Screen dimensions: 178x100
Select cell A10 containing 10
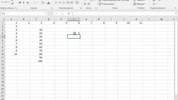pyautogui.click(x=11, y=54)
